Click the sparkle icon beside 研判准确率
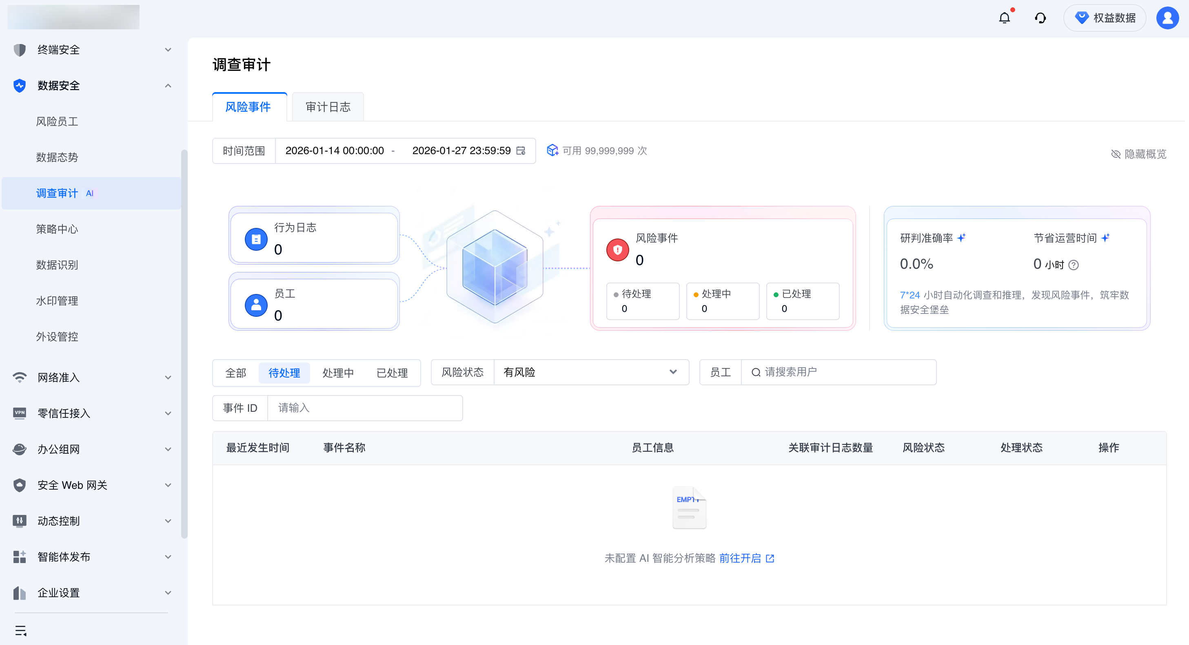This screenshot has width=1189, height=645. 961,238
